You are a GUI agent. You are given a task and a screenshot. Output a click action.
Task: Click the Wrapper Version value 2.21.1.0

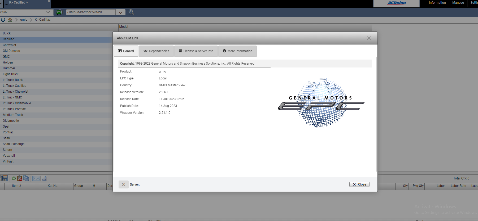tap(164, 113)
